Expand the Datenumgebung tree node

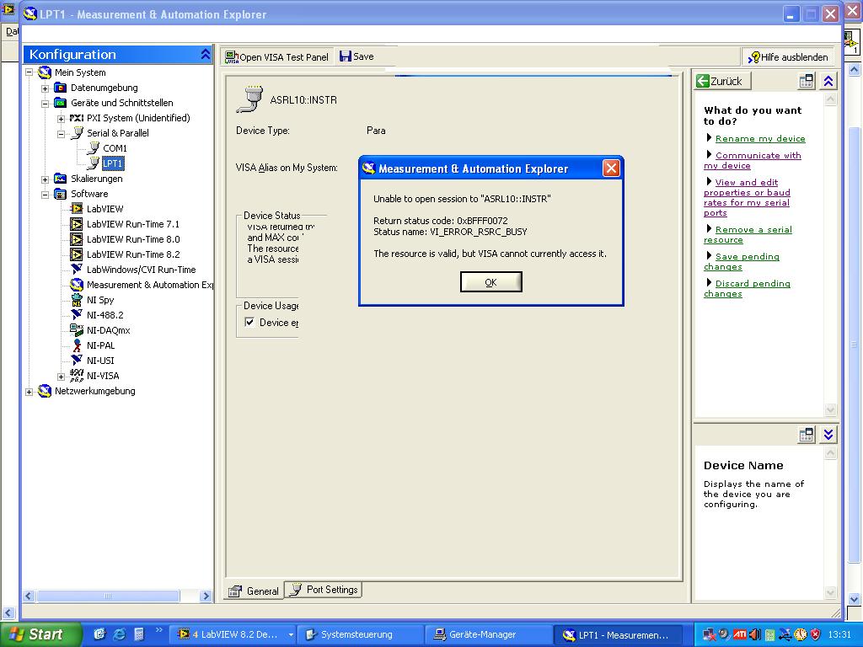46,88
